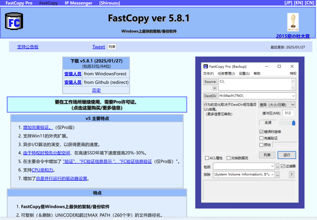Open the 帮助 menu
This screenshot has width=317, height=220.
[x=257, y=73]
